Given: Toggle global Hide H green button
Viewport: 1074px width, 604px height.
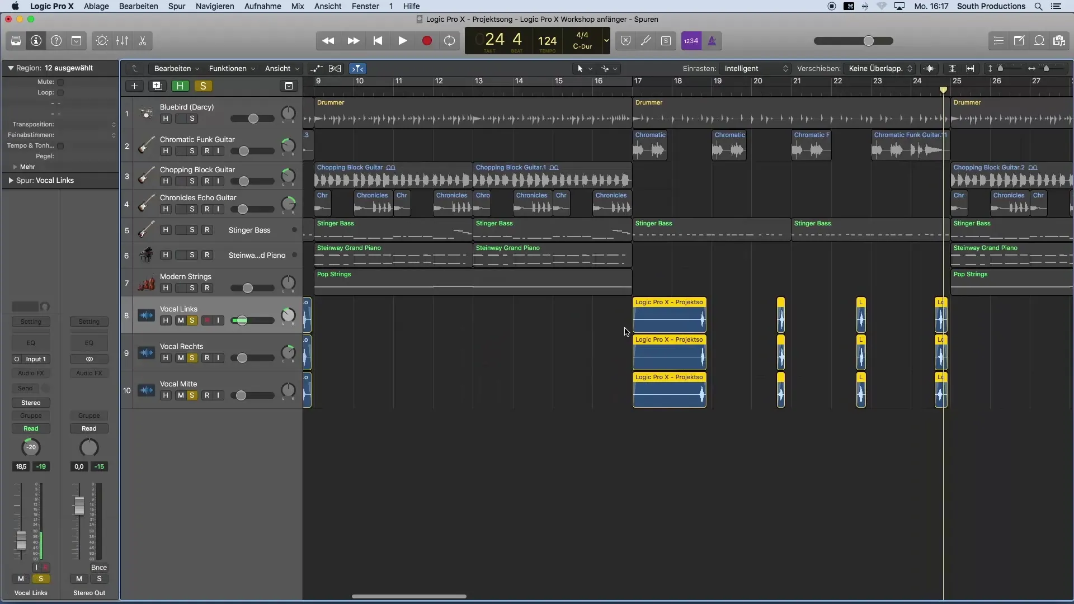Looking at the screenshot, I should [180, 86].
